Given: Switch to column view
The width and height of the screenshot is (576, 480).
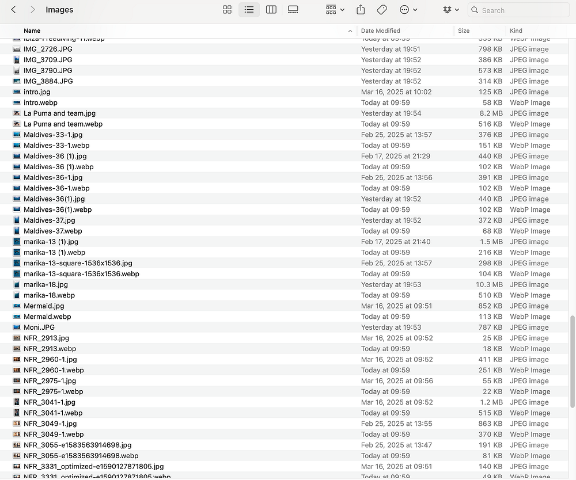Looking at the screenshot, I should [x=271, y=10].
